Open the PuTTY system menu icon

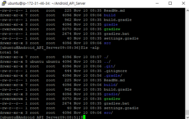click(x=4, y=3)
